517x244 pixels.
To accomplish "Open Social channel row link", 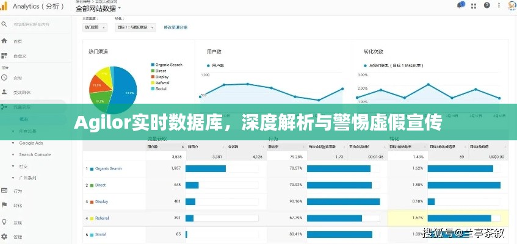I will [101, 234].
